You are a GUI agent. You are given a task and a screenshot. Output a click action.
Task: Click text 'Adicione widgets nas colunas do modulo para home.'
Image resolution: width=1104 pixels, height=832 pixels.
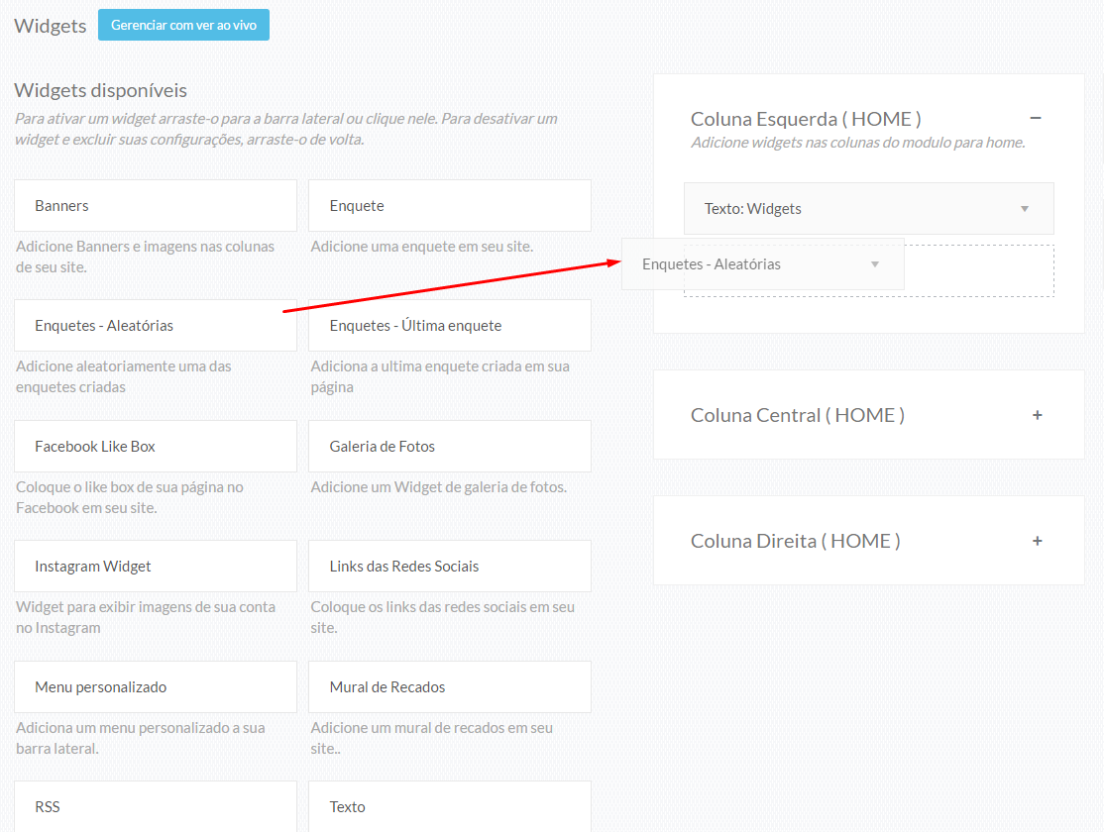click(857, 143)
